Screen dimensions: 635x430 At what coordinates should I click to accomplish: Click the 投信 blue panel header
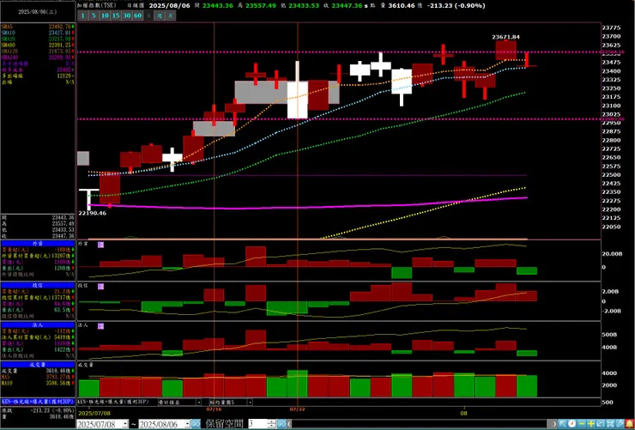[x=38, y=285]
